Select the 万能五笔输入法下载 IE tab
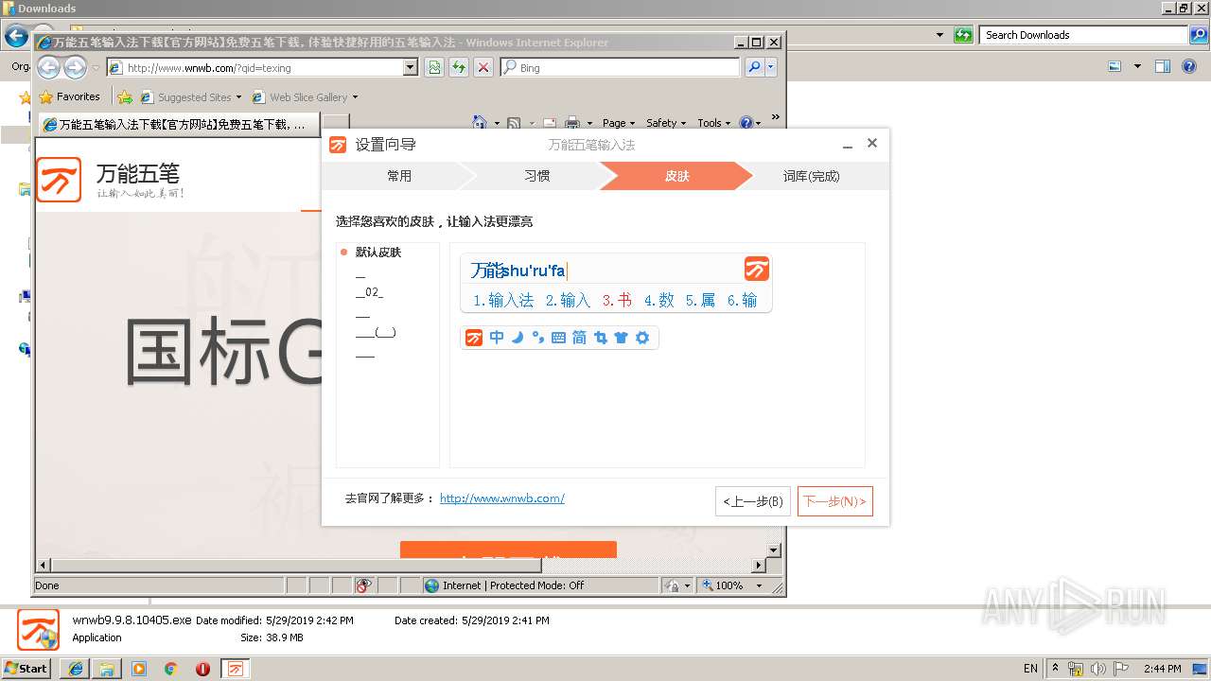This screenshot has height=681, width=1211. pyautogui.click(x=180, y=125)
